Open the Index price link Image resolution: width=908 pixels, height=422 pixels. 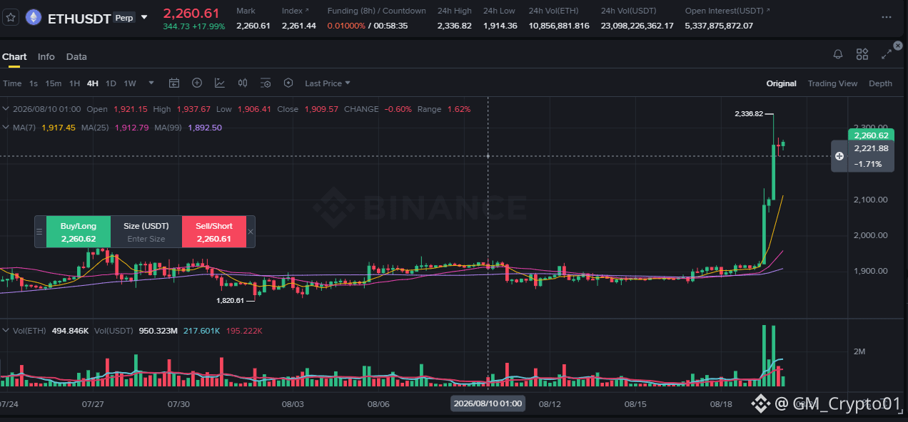pos(296,11)
